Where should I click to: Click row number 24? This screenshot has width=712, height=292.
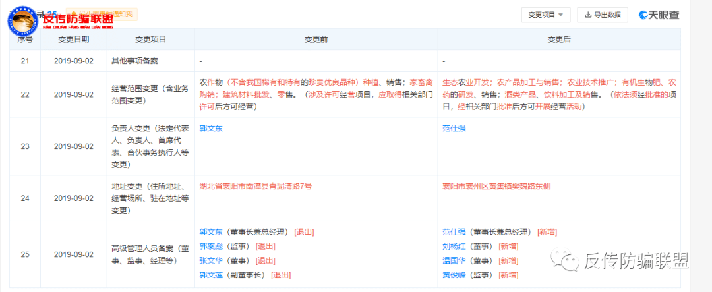(x=25, y=198)
